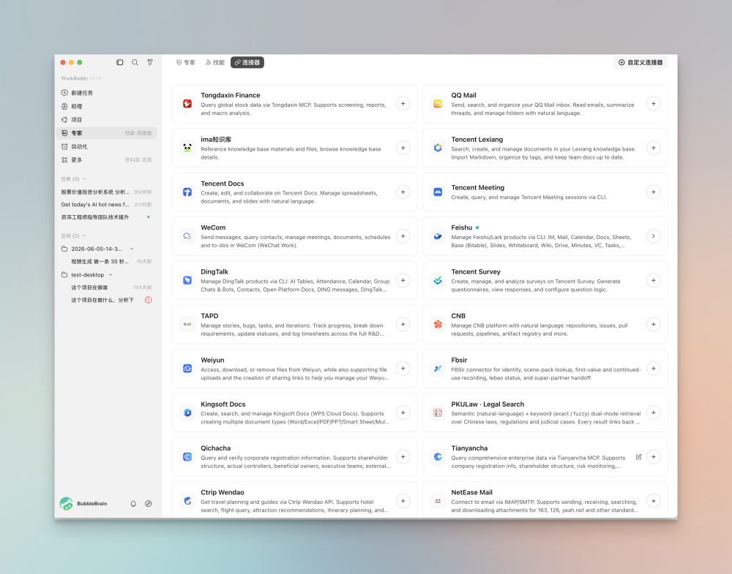Switch to the 技能 tab
The height and width of the screenshot is (574, 732).
click(x=214, y=62)
